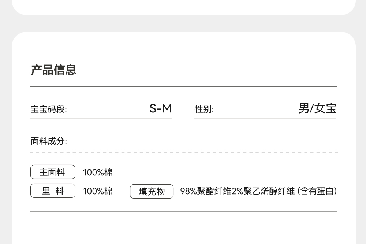Click the dashed divider under 面料成分

[x=183, y=152]
